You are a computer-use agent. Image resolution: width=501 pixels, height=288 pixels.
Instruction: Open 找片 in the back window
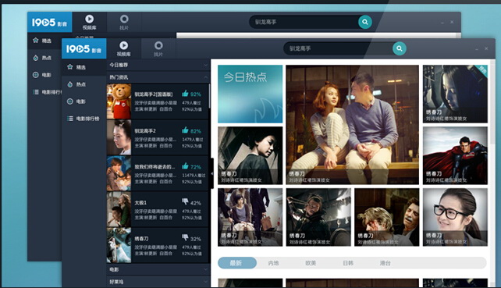(x=124, y=22)
